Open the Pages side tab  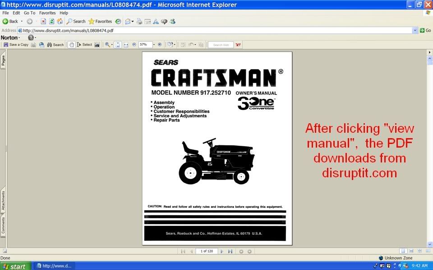pyautogui.click(x=3, y=61)
